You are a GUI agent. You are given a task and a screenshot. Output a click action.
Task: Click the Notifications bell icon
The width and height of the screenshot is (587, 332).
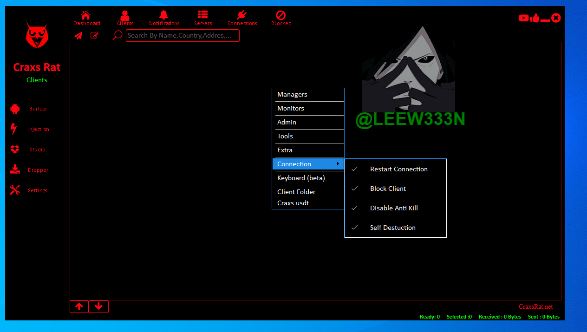pyautogui.click(x=164, y=16)
